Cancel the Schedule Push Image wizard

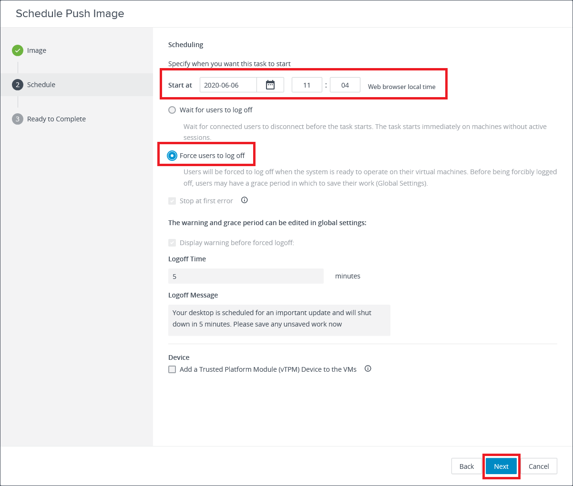(539, 466)
